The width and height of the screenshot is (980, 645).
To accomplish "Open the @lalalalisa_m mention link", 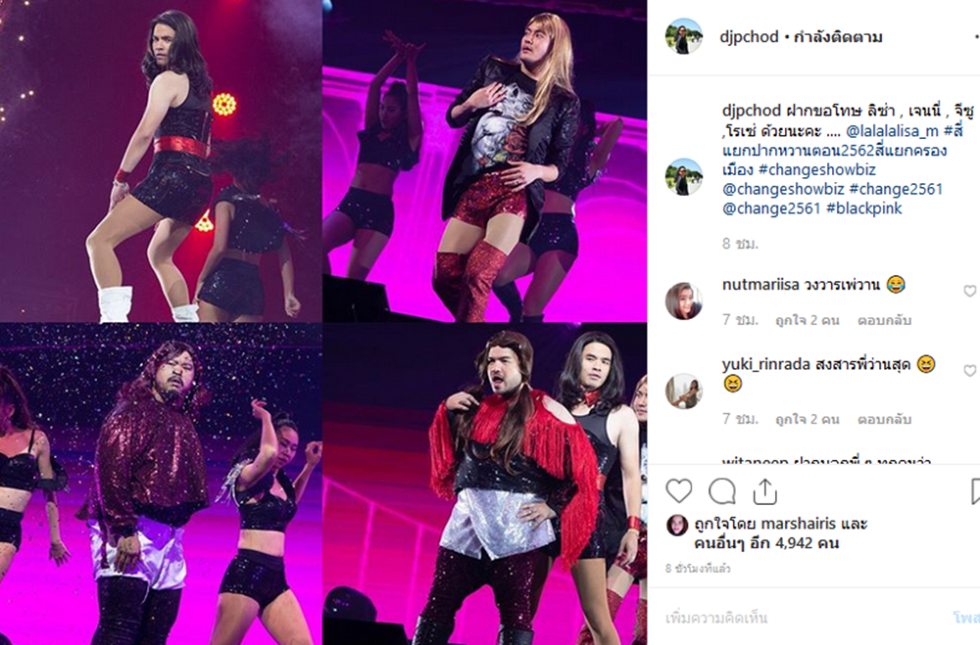I will (x=892, y=131).
